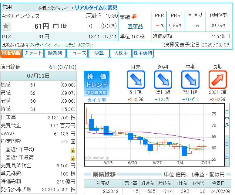The width and height of the screenshot is (235, 195).
Task: Click the PTS 61円 price row
Action: 60,36
